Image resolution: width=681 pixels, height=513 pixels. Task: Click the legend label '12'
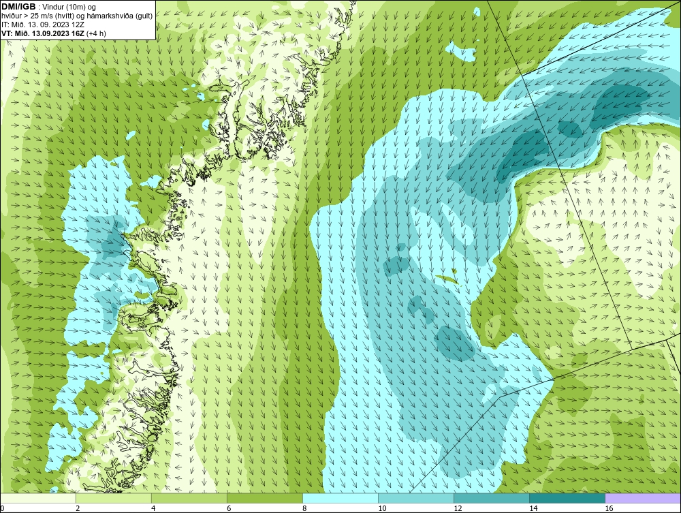pos(458,508)
